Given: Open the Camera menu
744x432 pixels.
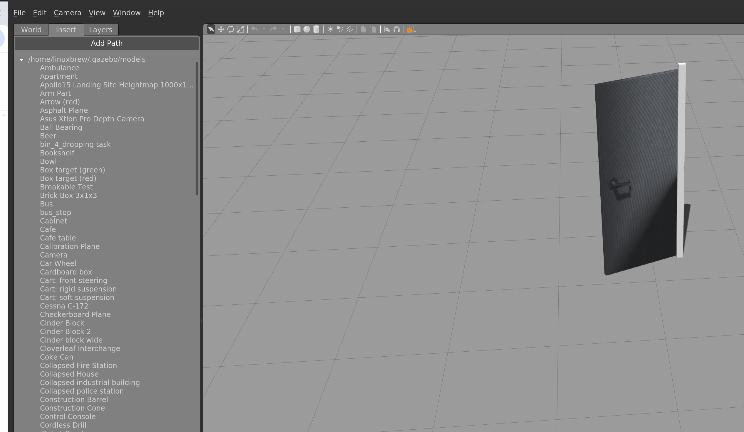Looking at the screenshot, I should coord(67,13).
